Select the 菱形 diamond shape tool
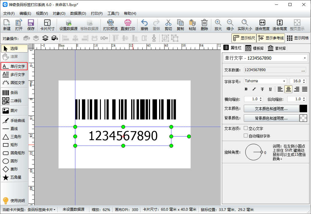This screenshot has height=214, width=311. tap(14, 169)
